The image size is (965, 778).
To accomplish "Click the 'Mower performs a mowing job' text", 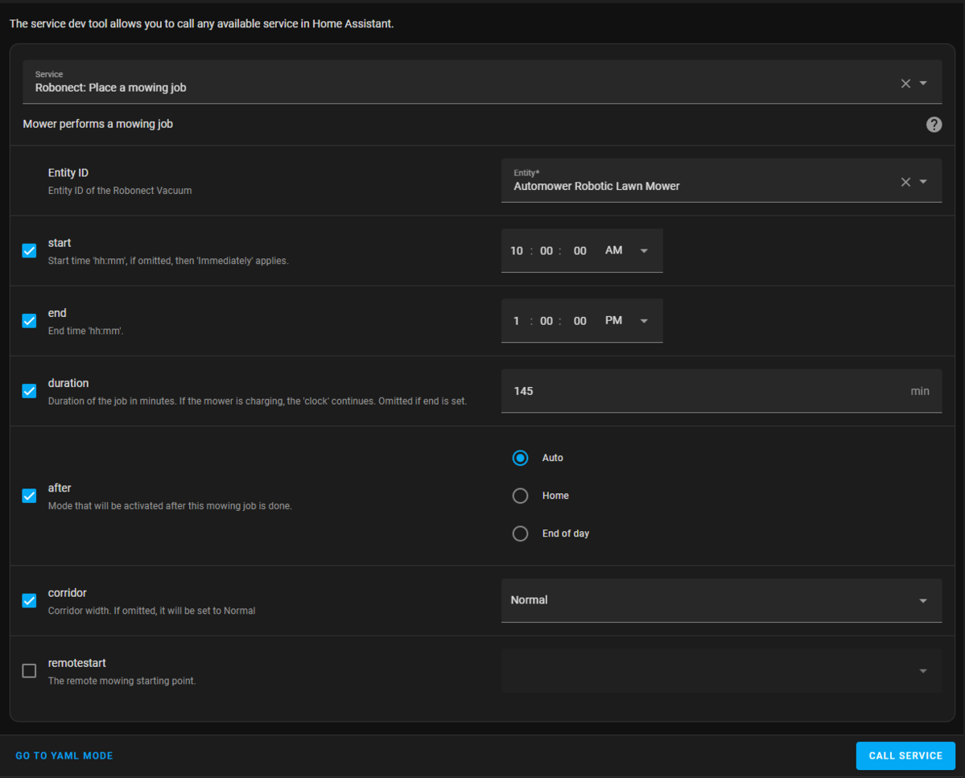I will [x=98, y=124].
